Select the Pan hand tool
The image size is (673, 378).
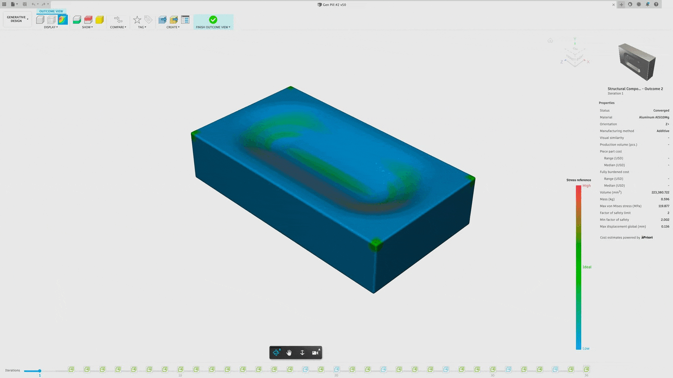coord(289,352)
